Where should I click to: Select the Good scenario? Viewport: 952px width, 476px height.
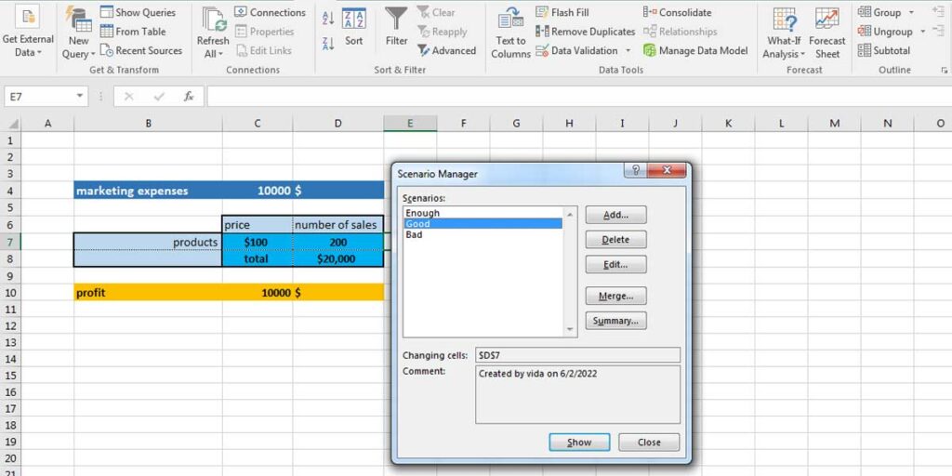pyautogui.click(x=483, y=224)
